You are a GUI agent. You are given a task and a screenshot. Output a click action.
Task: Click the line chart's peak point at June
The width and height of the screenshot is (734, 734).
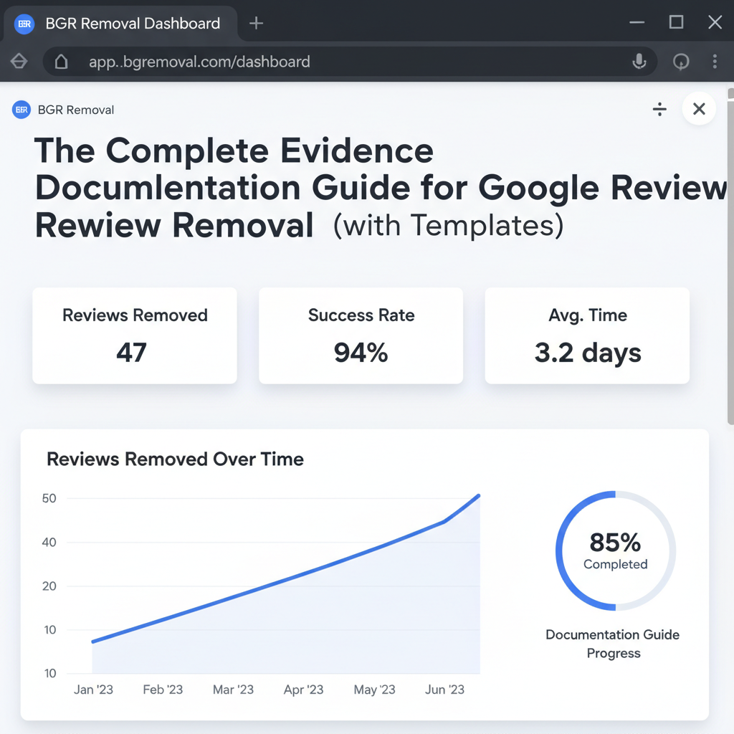point(478,495)
